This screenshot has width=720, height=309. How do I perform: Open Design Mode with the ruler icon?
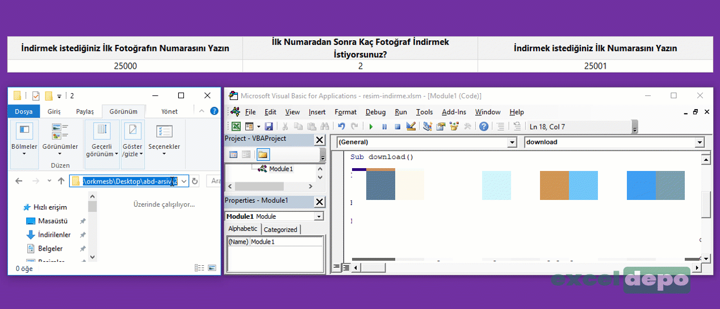coord(411,127)
